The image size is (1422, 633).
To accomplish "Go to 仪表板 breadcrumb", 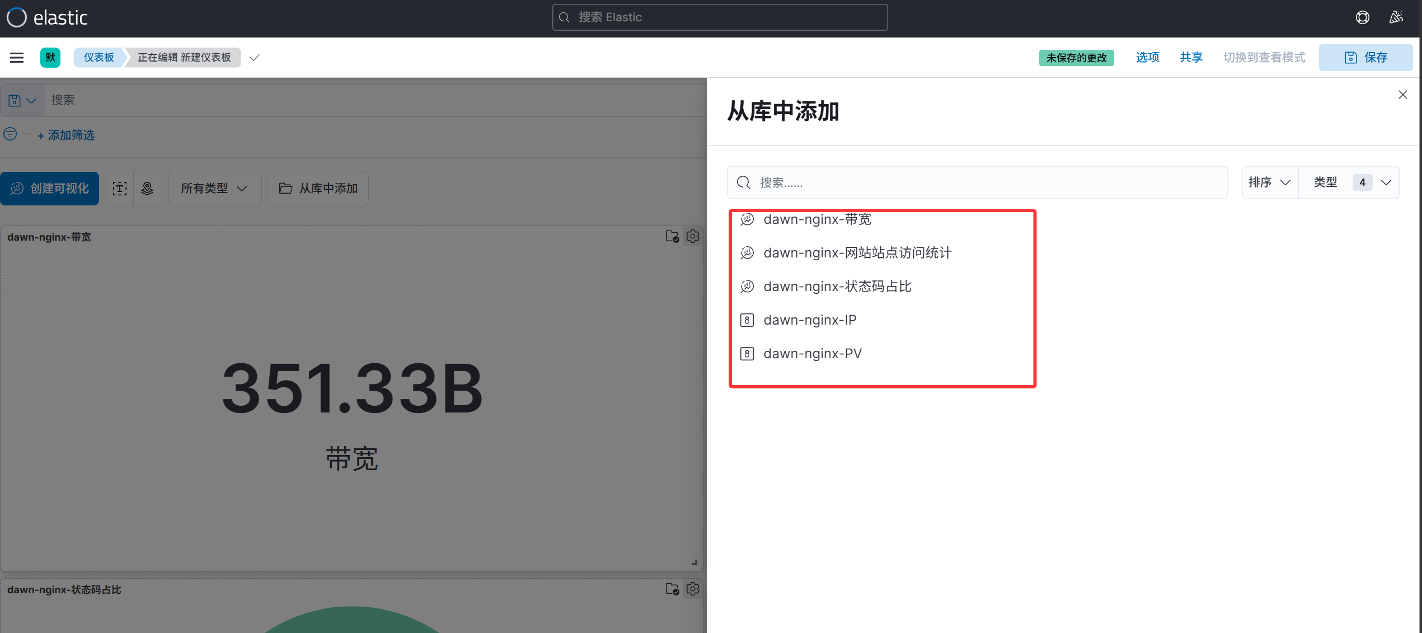I will point(99,58).
